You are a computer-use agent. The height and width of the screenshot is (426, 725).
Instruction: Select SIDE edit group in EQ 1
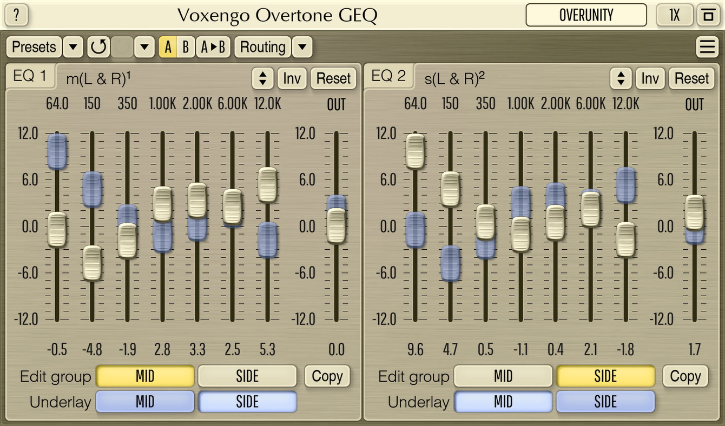[x=247, y=376]
